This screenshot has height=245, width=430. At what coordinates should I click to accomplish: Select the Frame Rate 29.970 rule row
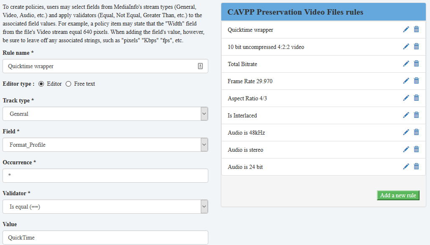pyautogui.click(x=323, y=81)
